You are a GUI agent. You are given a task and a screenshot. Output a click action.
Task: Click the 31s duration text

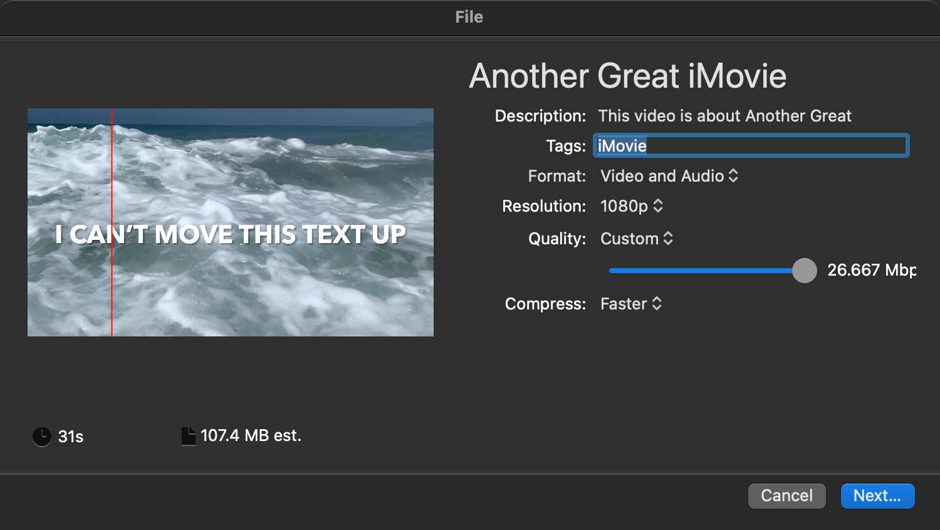(x=71, y=437)
